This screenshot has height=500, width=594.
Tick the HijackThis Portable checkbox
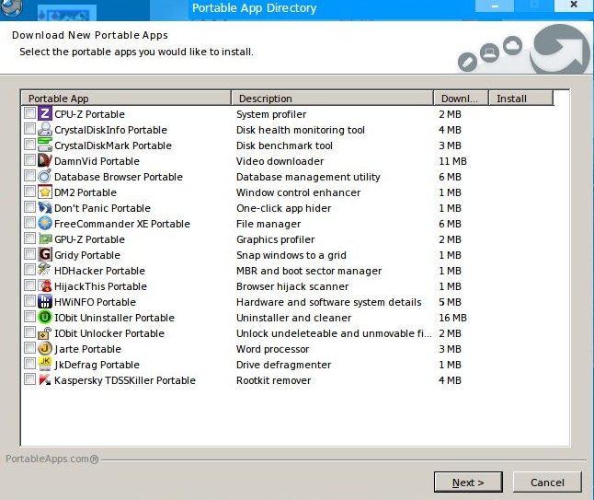pos(29,285)
